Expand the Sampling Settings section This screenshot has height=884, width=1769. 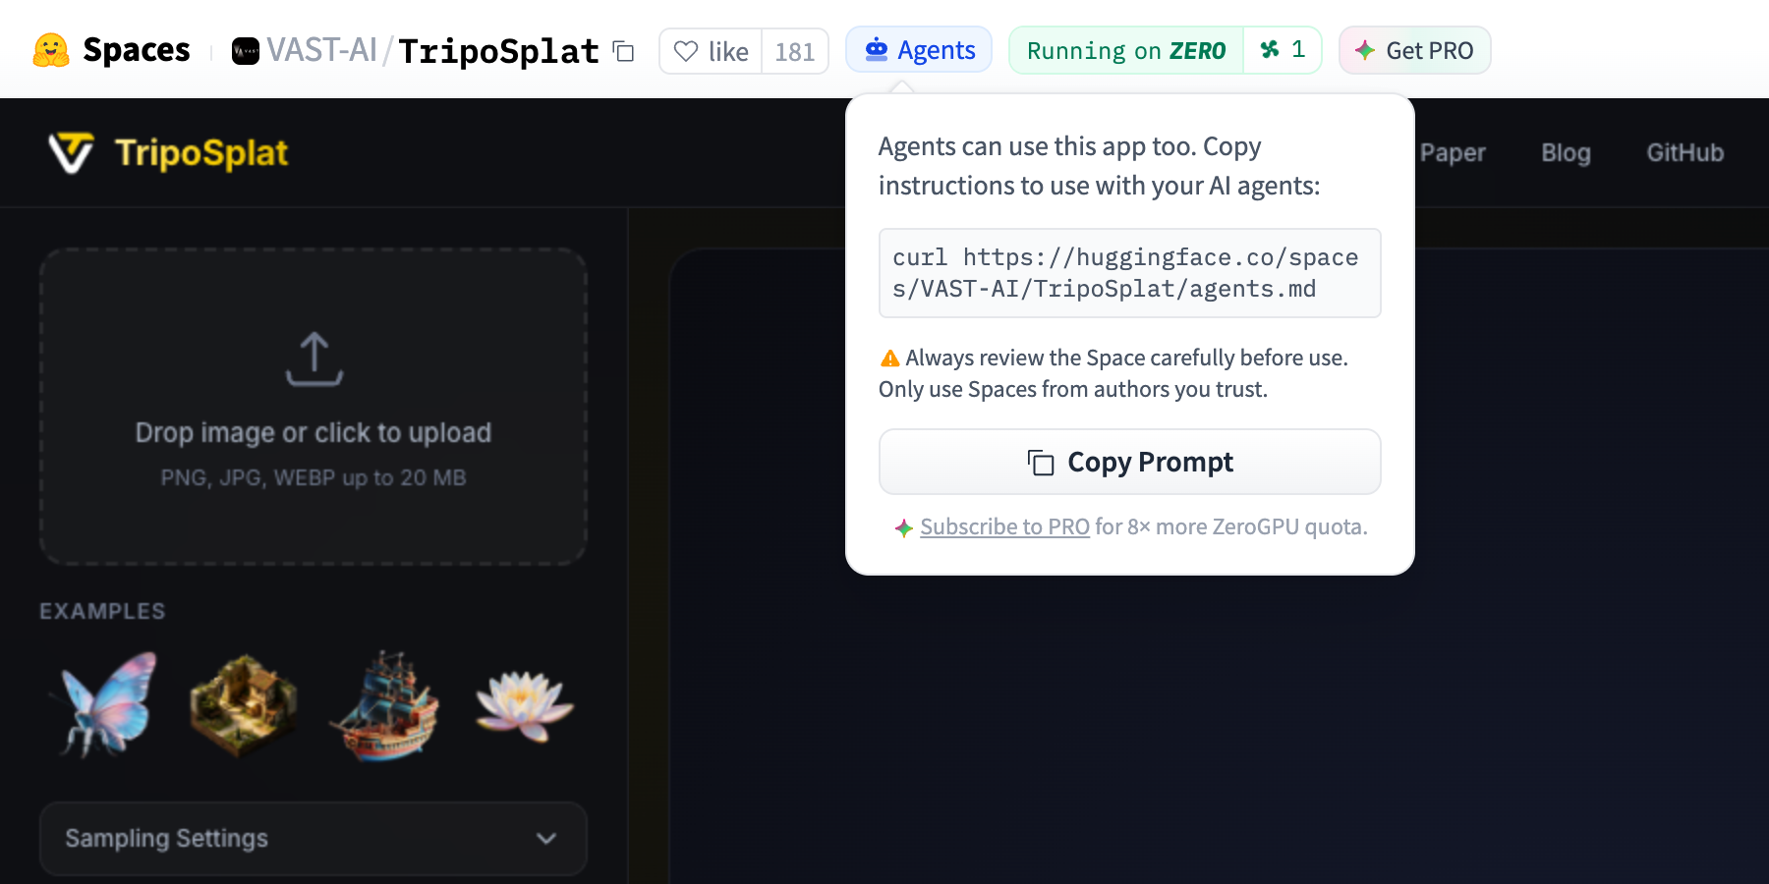(x=314, y=839)
